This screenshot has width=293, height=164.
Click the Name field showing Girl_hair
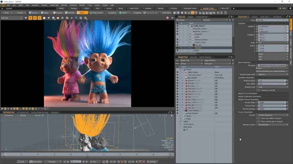tap(272, 20)
